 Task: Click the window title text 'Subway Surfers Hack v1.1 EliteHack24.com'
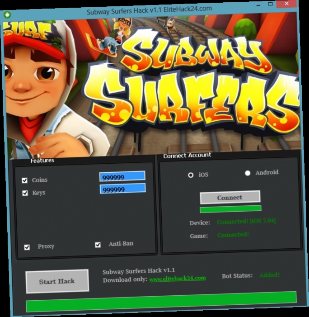coord(149,10)
